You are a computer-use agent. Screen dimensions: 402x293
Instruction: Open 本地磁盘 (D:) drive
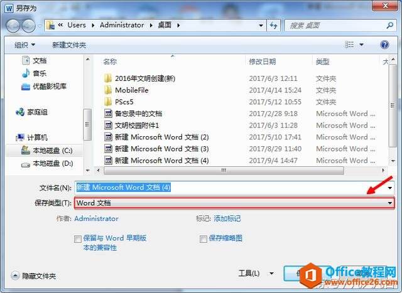(47, 163)
